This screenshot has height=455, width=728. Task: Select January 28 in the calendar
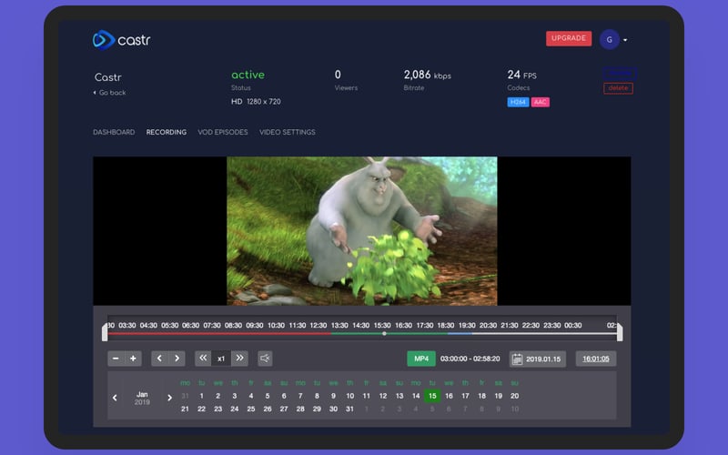click(x=300, y=409)
